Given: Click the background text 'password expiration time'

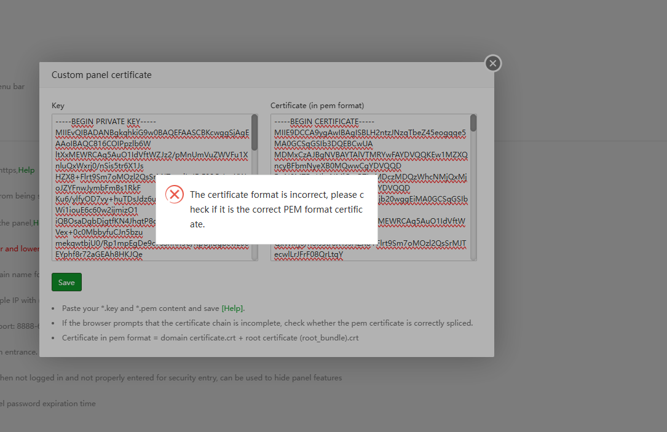Looking at the screenshot, I should pyautogui.click(x=51, y=404).
